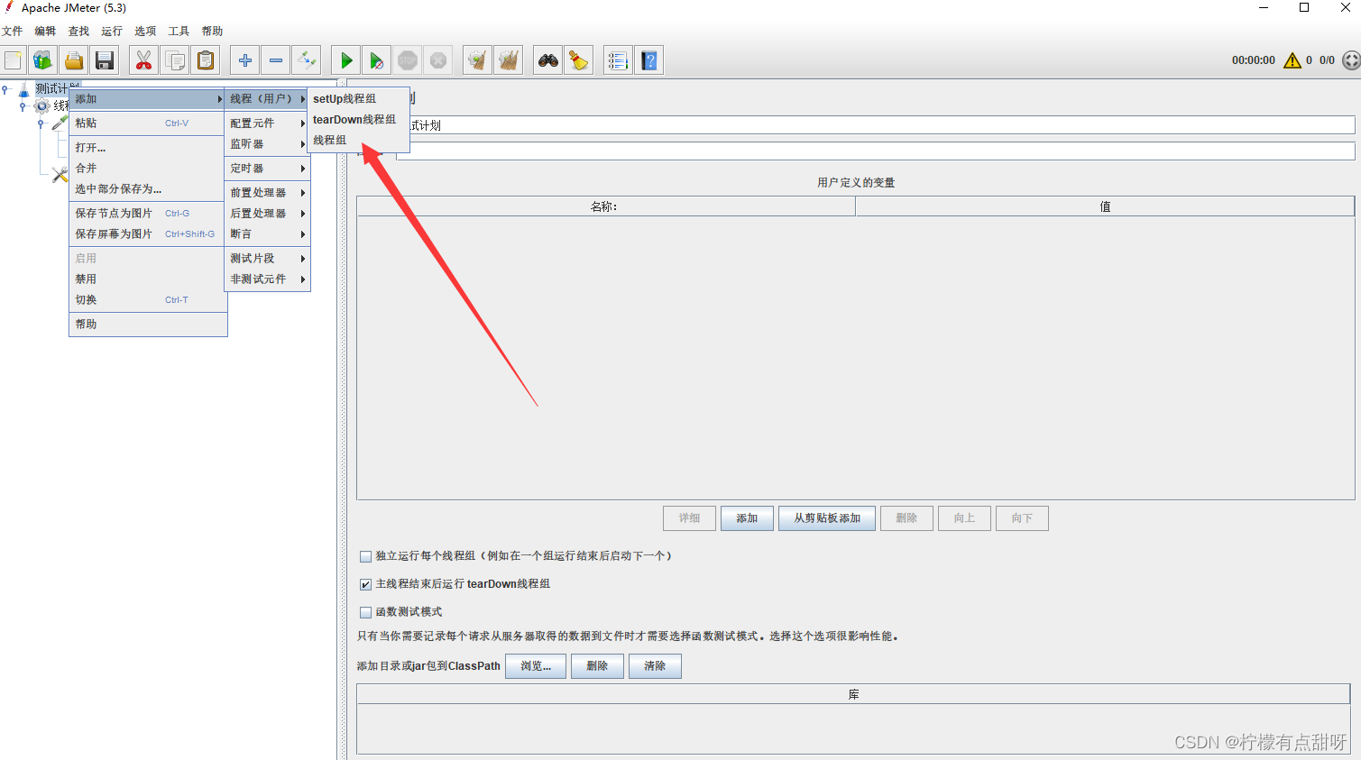Screen dimensions: 1361x760
Task: Click the 浏览... button
Action: tap(536, 666)
